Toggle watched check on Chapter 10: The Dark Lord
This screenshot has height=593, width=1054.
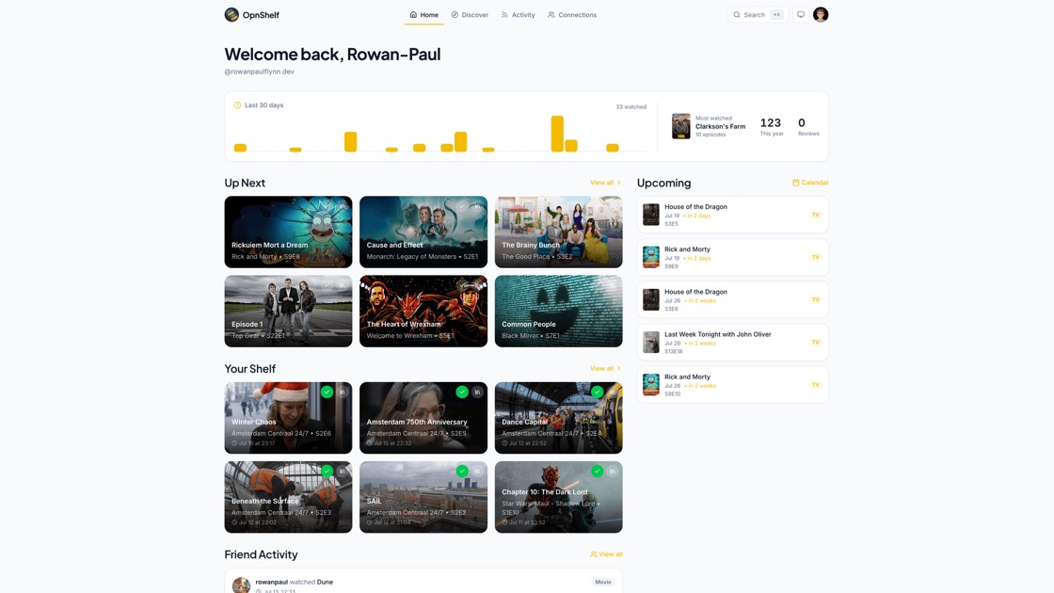tap(597, 472)
